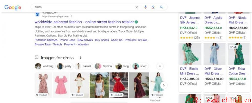Click the green polka dot Elodie dress image
Viewport: 252px width, 103px height.
pos(190,54)
